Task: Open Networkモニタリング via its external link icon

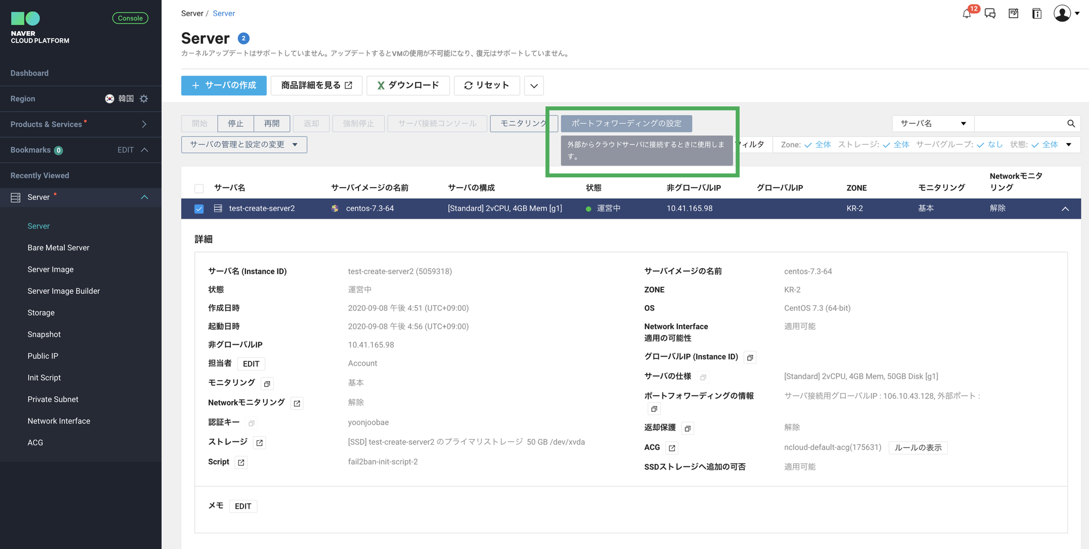Action: (x=296, y=403)
